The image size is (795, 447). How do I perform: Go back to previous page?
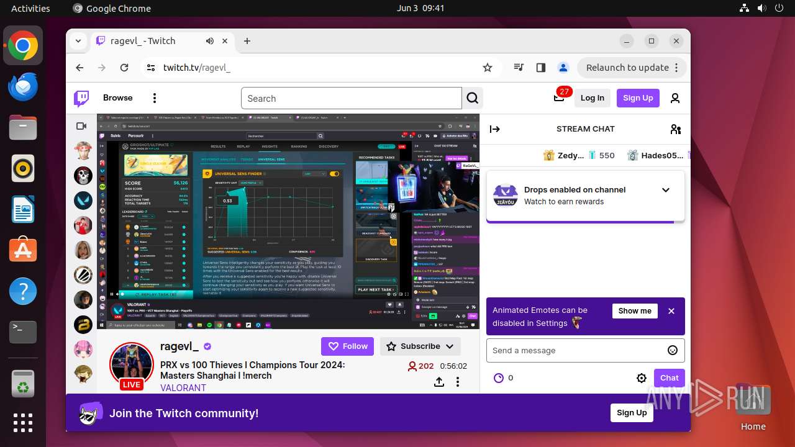pyautogui.click(x=79, y=68)
